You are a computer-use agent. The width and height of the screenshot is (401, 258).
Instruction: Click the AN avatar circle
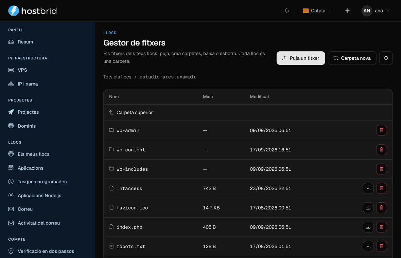tap(366, 11)
